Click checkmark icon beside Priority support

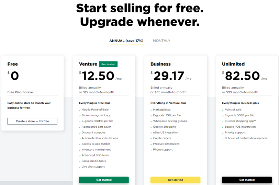[x=223, y=132]
